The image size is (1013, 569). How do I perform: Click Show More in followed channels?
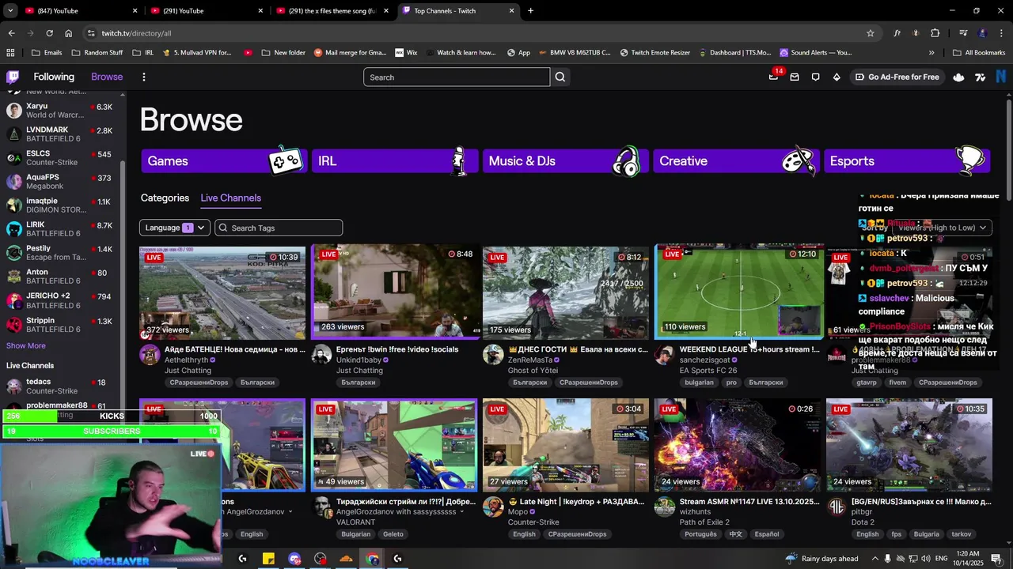click(26, 345)
